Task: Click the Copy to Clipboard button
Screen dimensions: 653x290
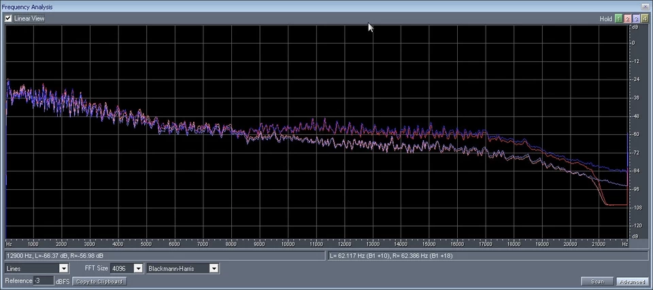Action: (x=99, y=281)
